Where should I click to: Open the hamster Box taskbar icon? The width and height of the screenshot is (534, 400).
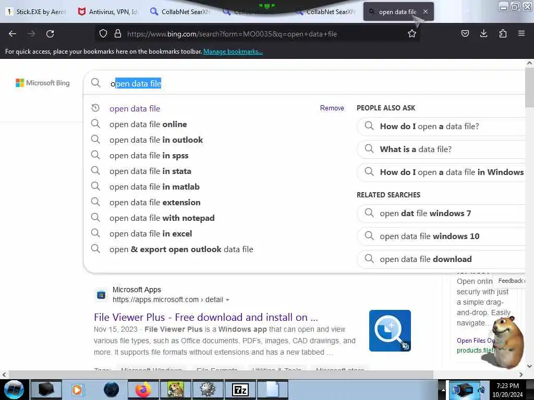[175, 390]
